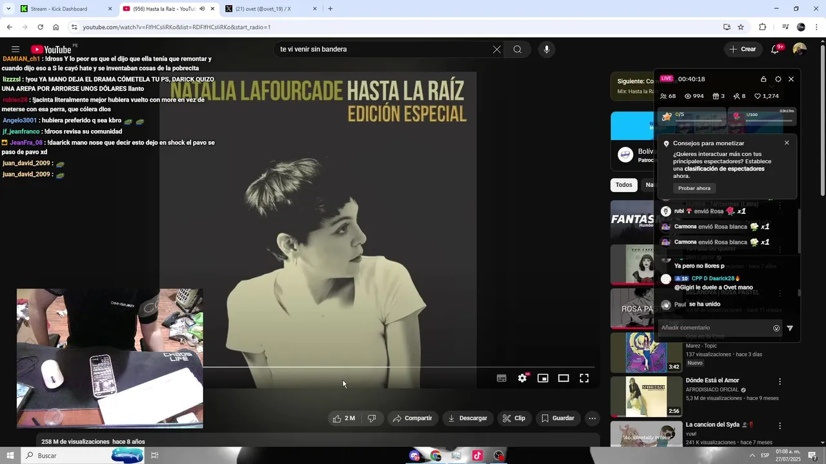This screenshot has width=826, height=464.
Task: Open Dónde Está el Amor thumbnail
Action: [x=646, y=396]
